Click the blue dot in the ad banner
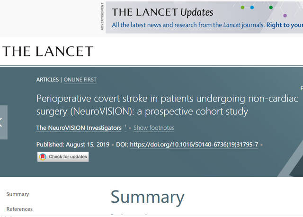This screenshot has height=217, width=303. coord(252,8)
